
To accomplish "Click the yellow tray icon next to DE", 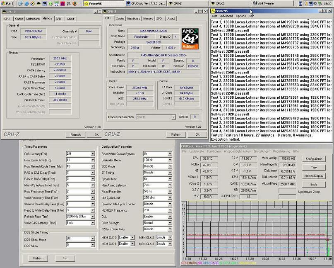I will 306,3.
